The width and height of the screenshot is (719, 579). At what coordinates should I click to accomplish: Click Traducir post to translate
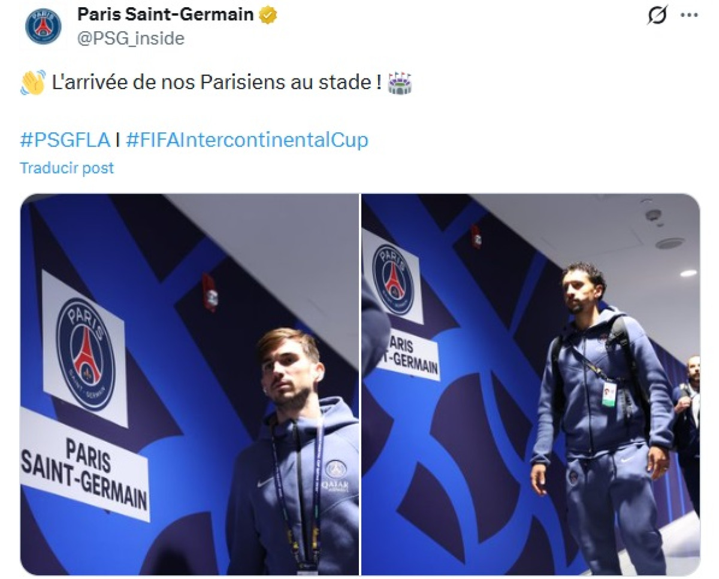click(67, 168)
